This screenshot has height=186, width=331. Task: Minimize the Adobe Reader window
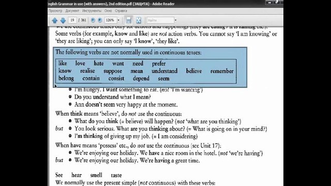269,3
